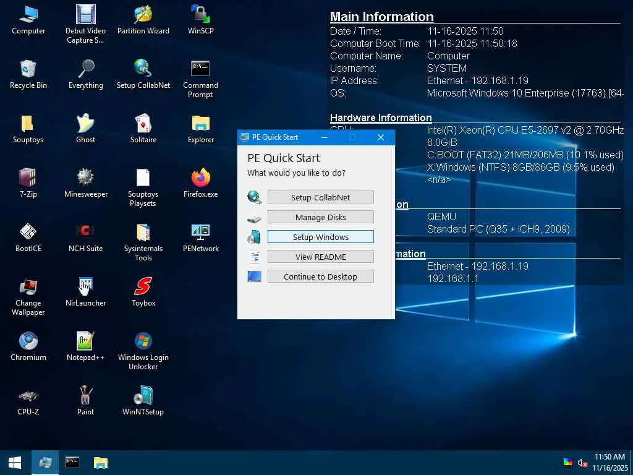The image size is (633, 475).
Task: Open Command Prompt from taskbar
Action: pos(72,463)
